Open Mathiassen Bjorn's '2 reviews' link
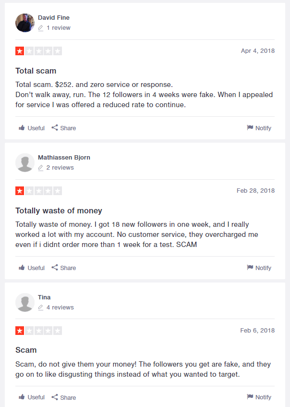The height and width of the screenshot is (407, 290). (59, 167)
